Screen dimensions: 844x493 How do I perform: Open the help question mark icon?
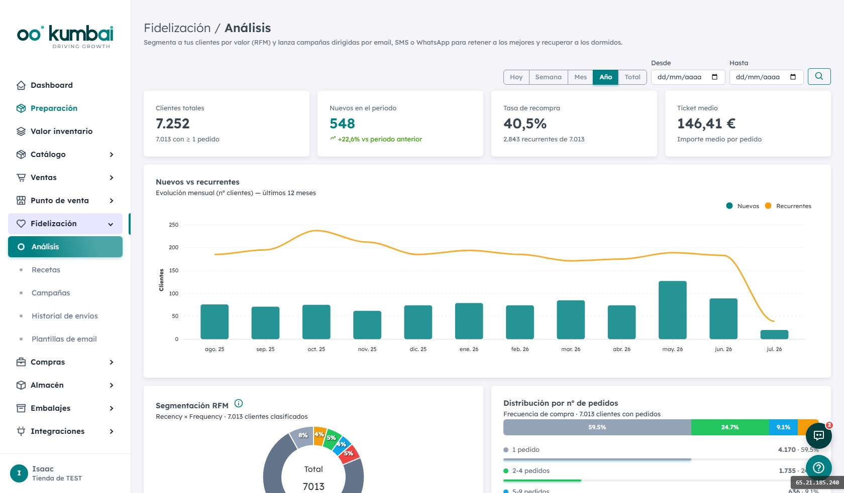coord(819,467)
